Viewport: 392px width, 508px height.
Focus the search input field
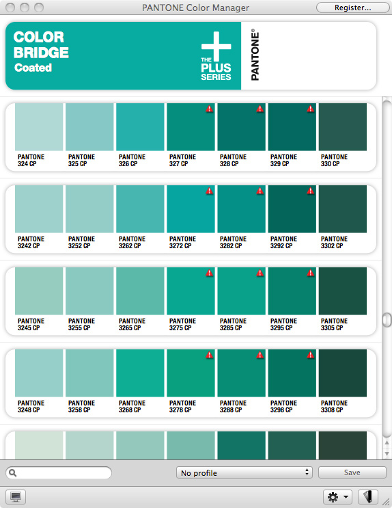(x=59, y=472)
